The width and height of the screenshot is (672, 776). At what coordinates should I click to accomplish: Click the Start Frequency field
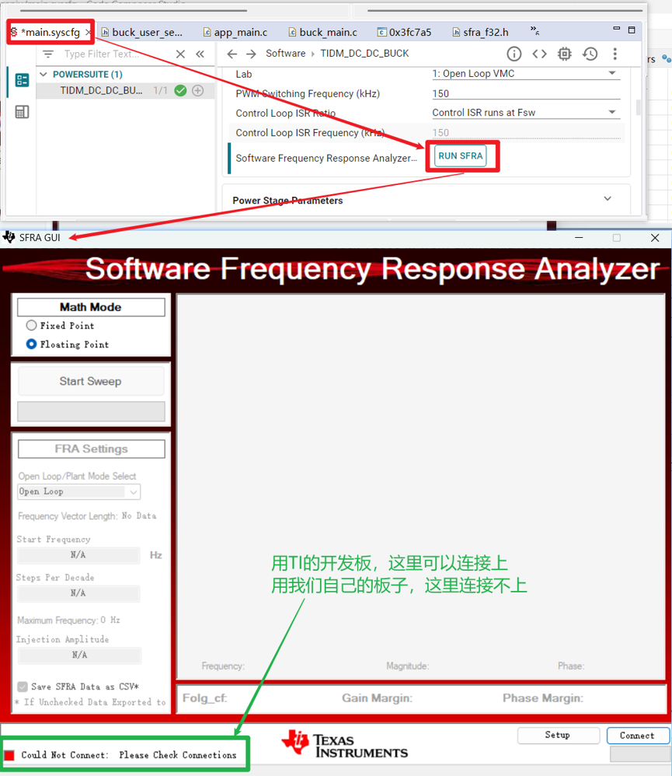point(78,554)
